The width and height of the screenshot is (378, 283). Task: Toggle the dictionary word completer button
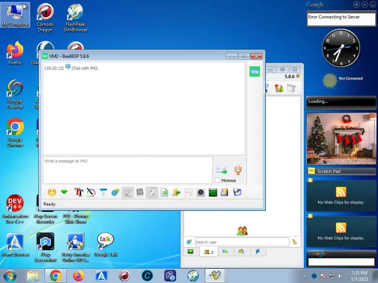(x=140, y=192)
